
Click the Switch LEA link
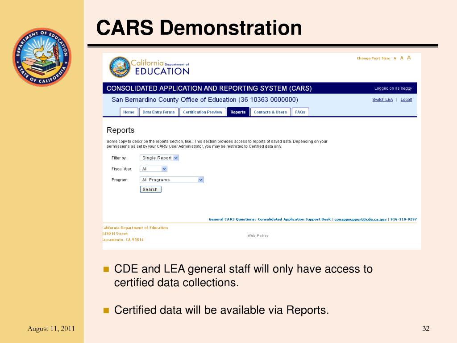point(382,100)
